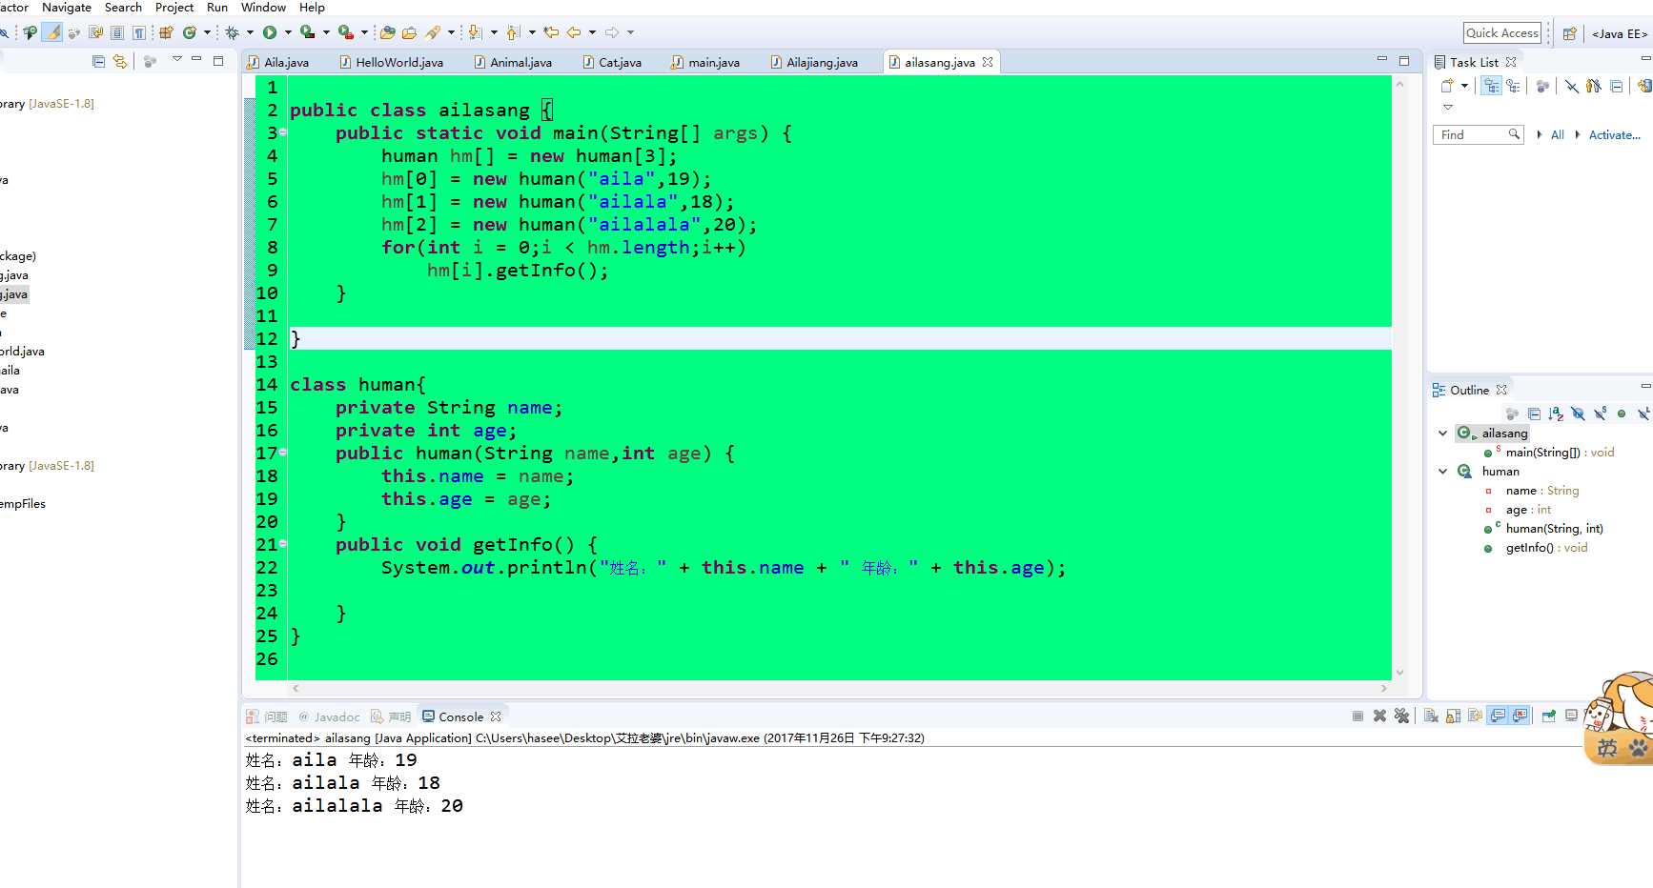Click Last Edit Location icon

point(551,32)
